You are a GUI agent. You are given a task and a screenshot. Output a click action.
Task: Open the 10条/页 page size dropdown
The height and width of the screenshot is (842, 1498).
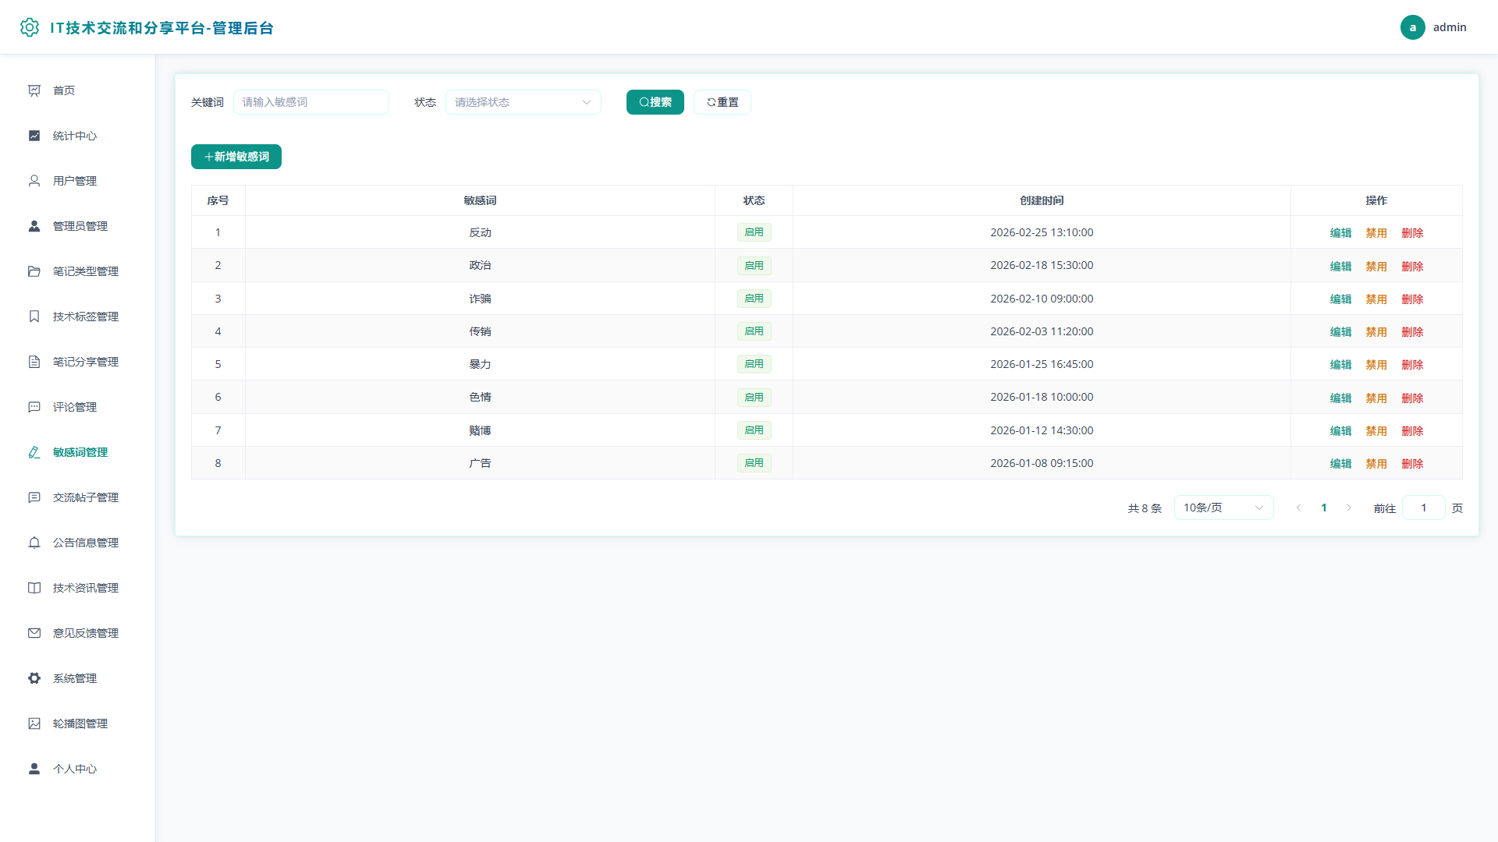1223,508
